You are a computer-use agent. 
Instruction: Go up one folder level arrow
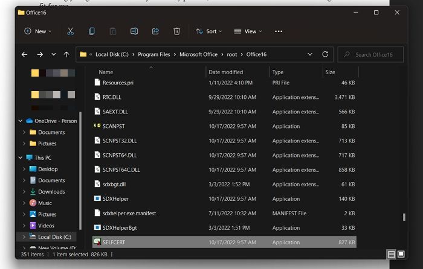[x=66, y=55]
